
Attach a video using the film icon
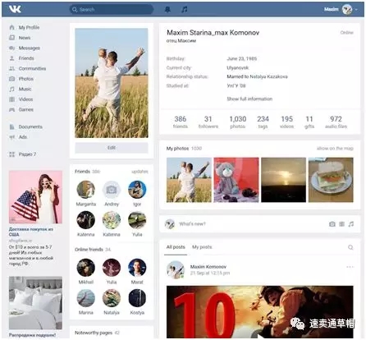[341, 224]
